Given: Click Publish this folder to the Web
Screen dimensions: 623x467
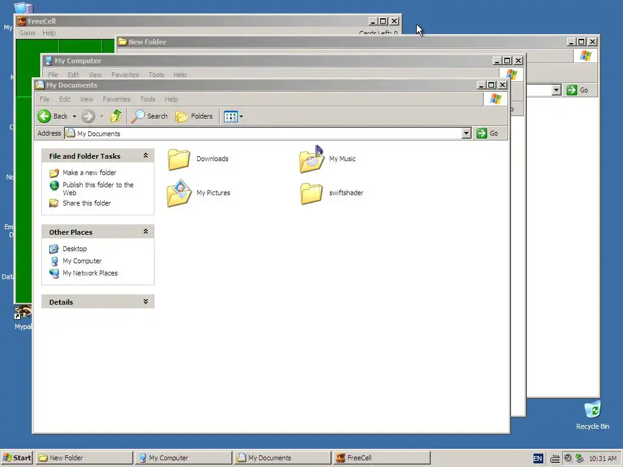Looking at the screenshot, I should tap(98, 189).
